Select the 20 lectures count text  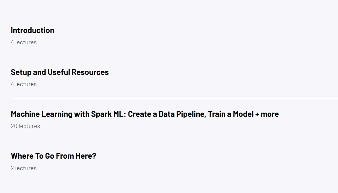click(26, 126)
